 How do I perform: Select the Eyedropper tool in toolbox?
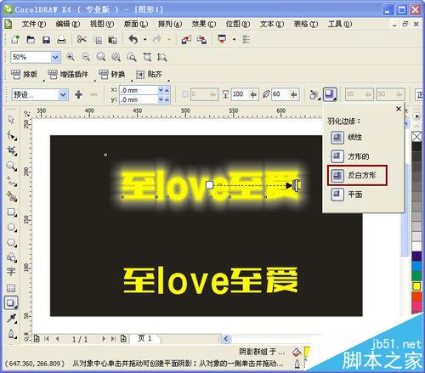11,319
